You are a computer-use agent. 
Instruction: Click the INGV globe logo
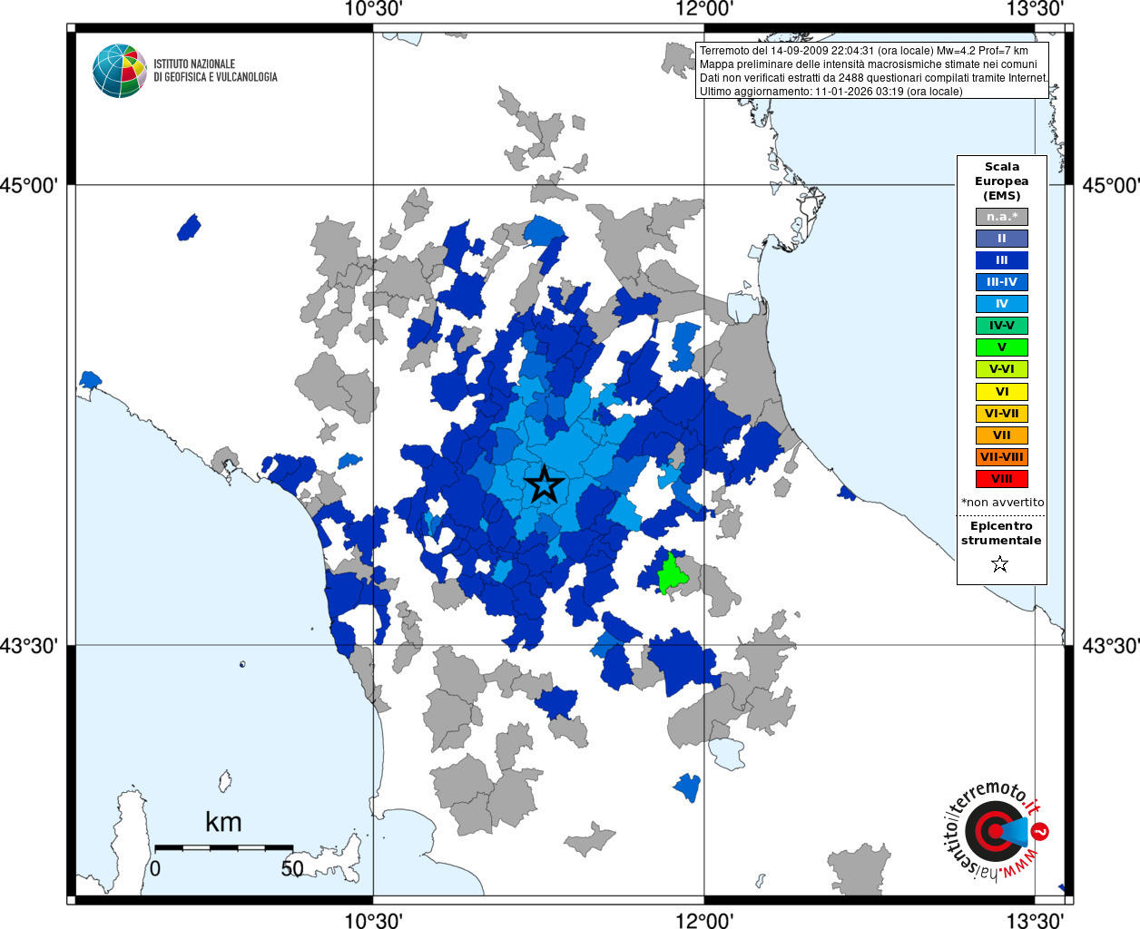coord(119,71)
